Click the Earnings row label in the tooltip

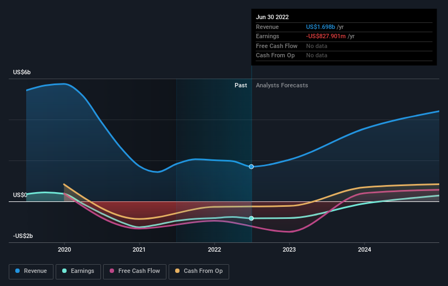[267, 36]
